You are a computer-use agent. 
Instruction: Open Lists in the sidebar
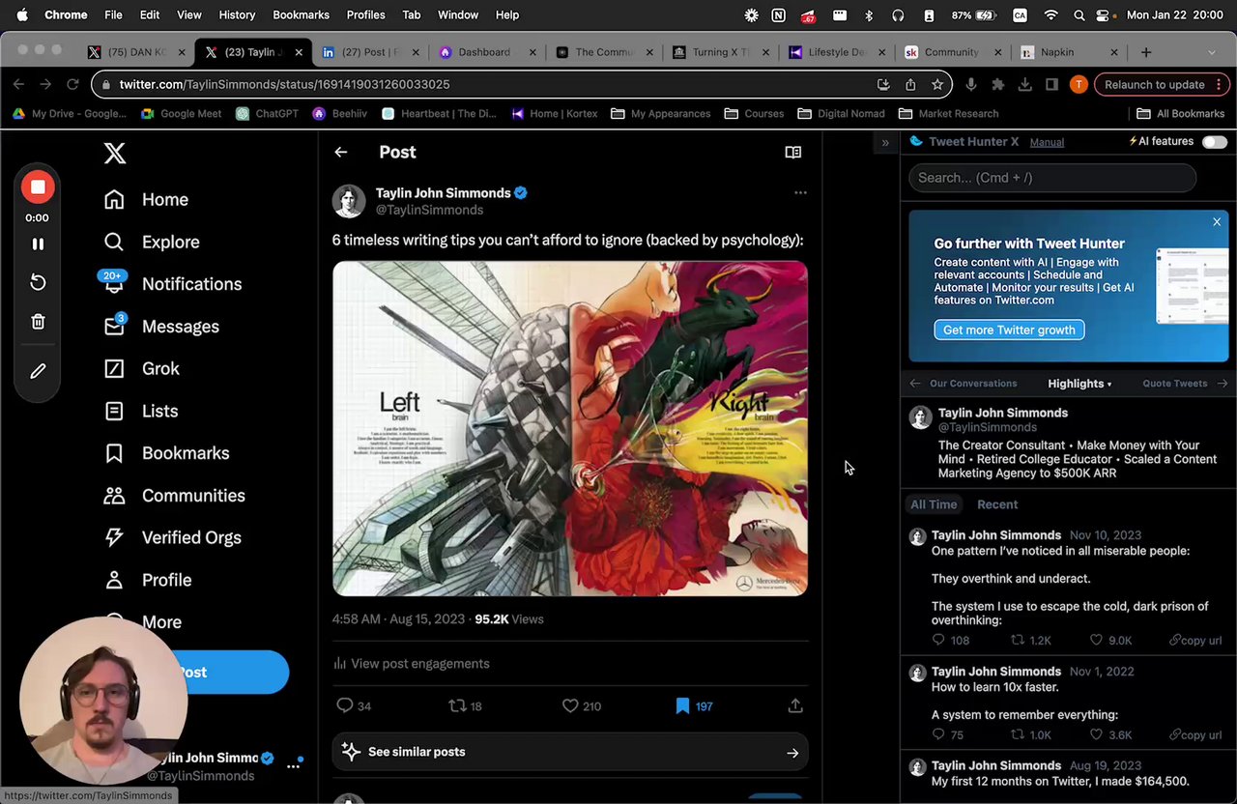tap(140, 412)
